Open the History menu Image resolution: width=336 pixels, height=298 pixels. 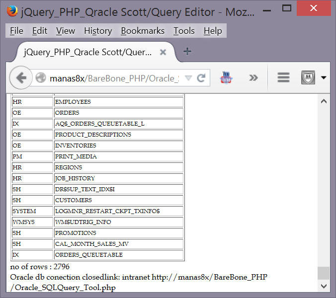tap(98, 31)
